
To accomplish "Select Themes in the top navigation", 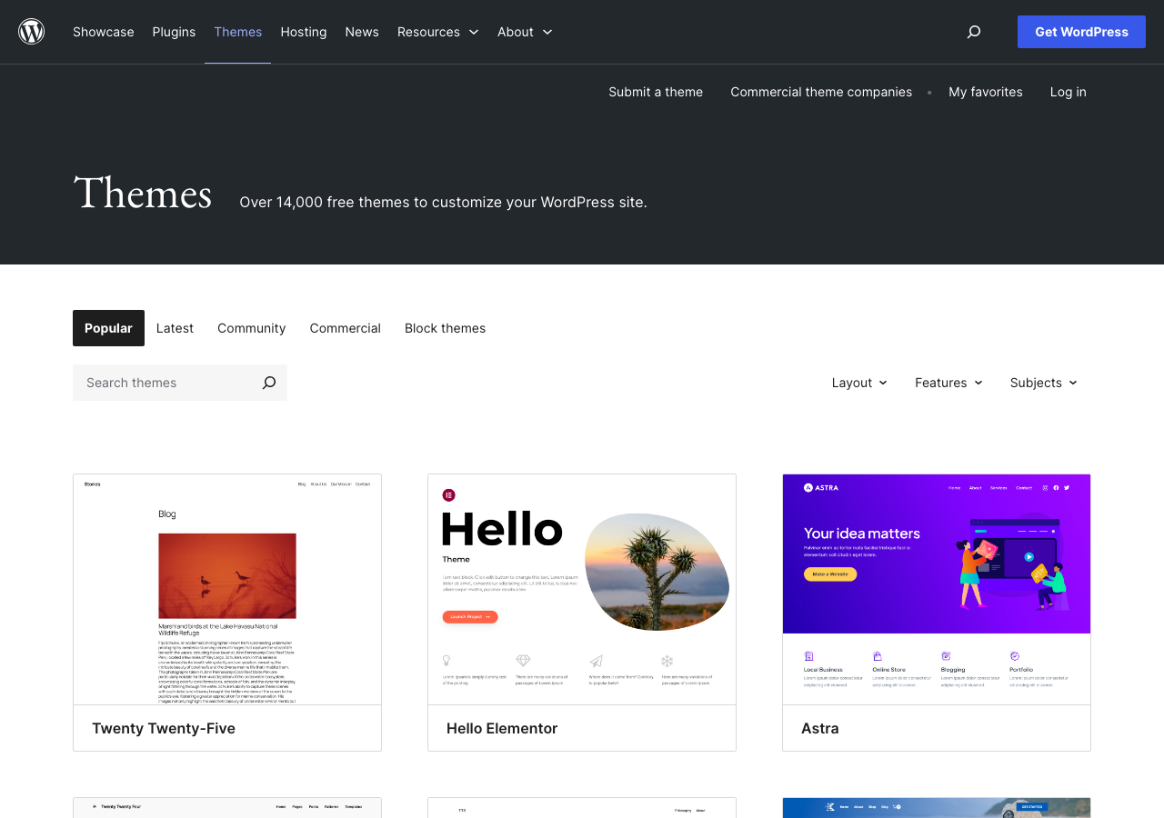I will tap(238, 32).
